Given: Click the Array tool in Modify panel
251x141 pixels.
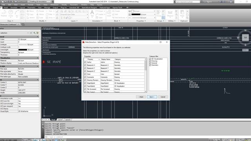Looking at the screenshot, I should point(49,18).
